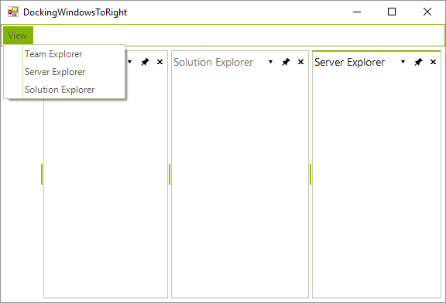Screen dimensions: 446x303
Task: Click the Solution Explorer panel title
Action: coord(214,62)
